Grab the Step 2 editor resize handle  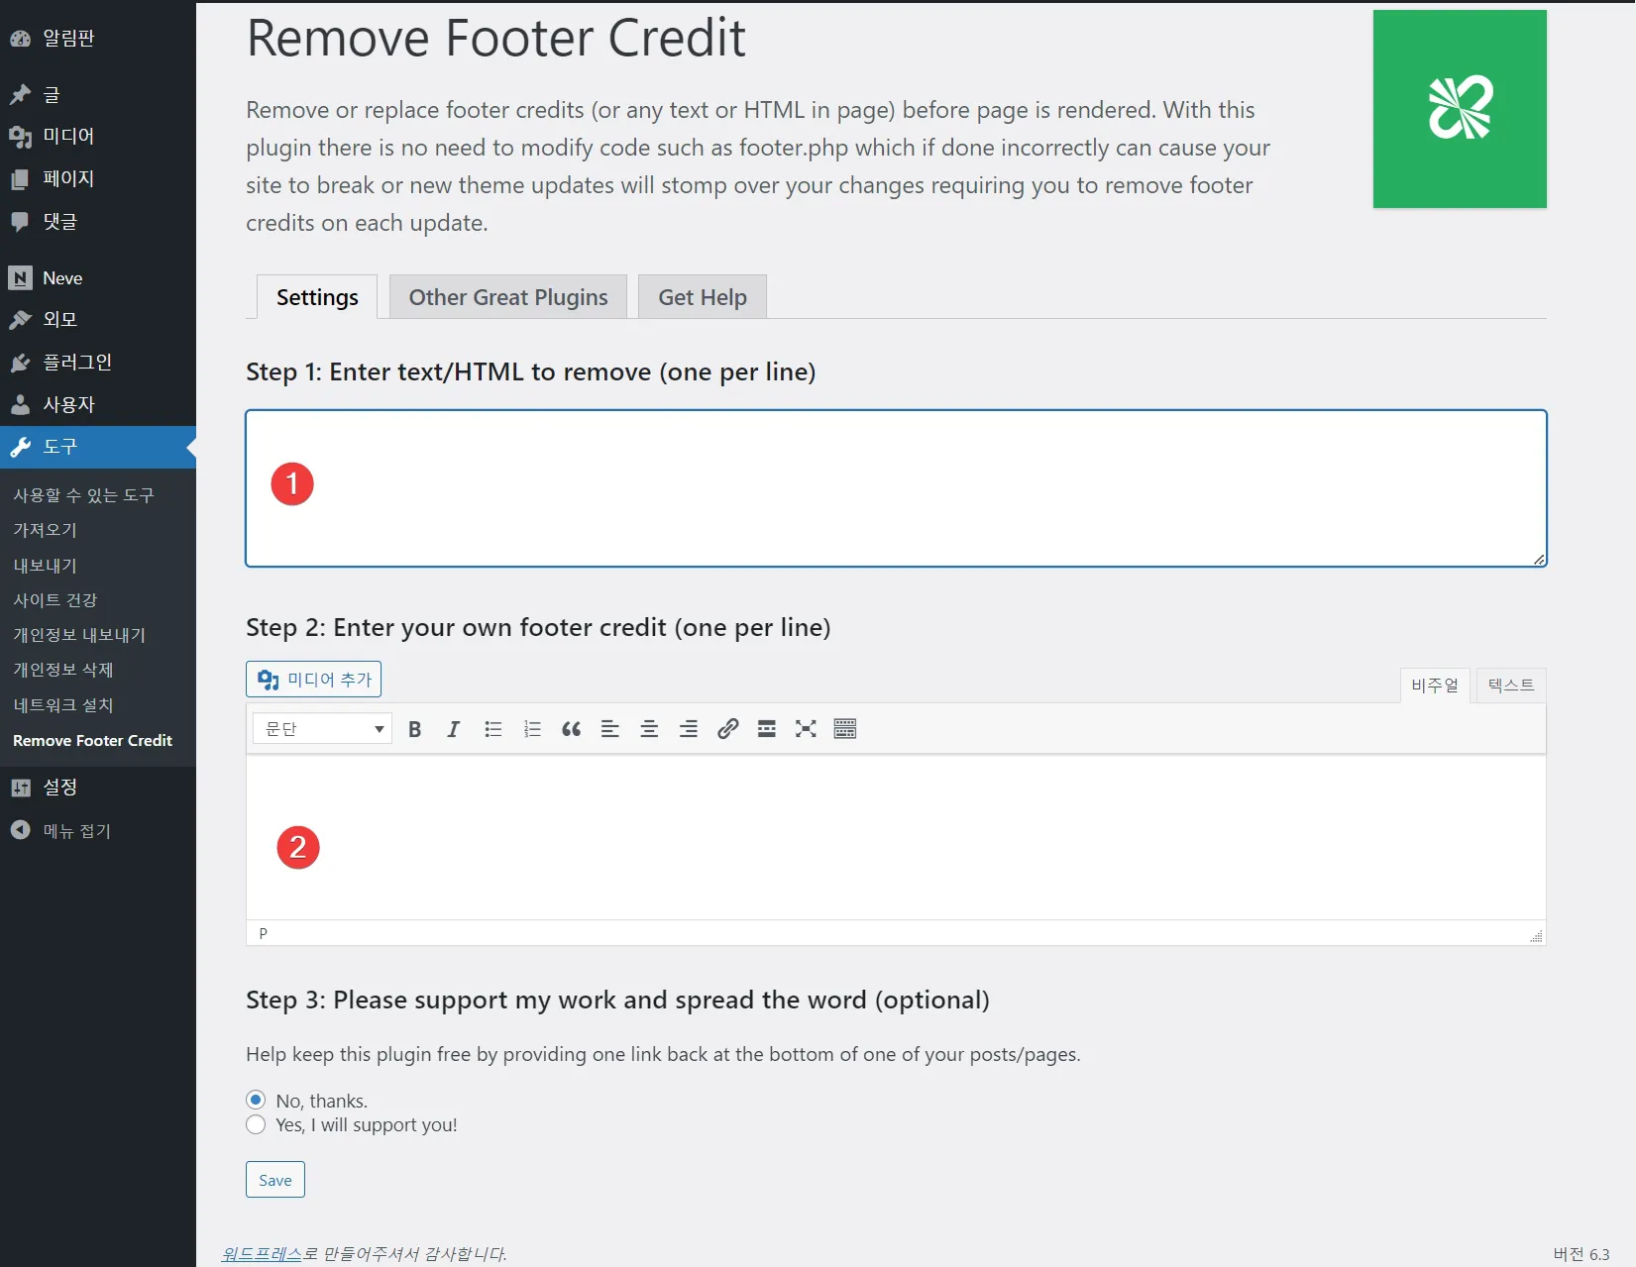(1536, 936)
